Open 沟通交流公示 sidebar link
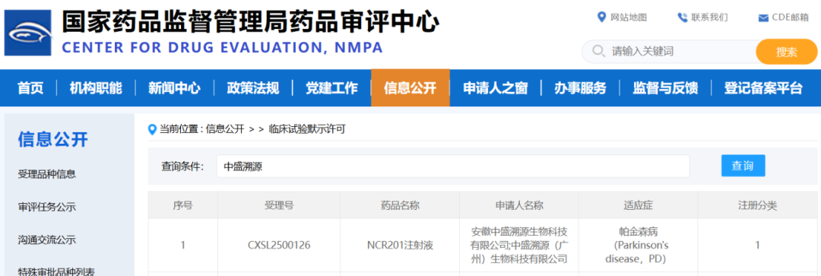 (x=46, y=240)
